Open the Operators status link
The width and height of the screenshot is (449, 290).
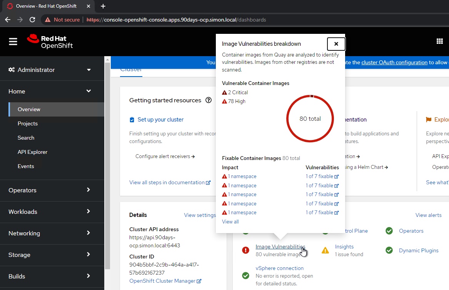411,231
